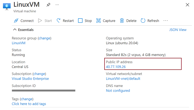The width and height of the screenshot is (194, 110).
Task: Select the Central US location text
Action: tap(20, 67)
